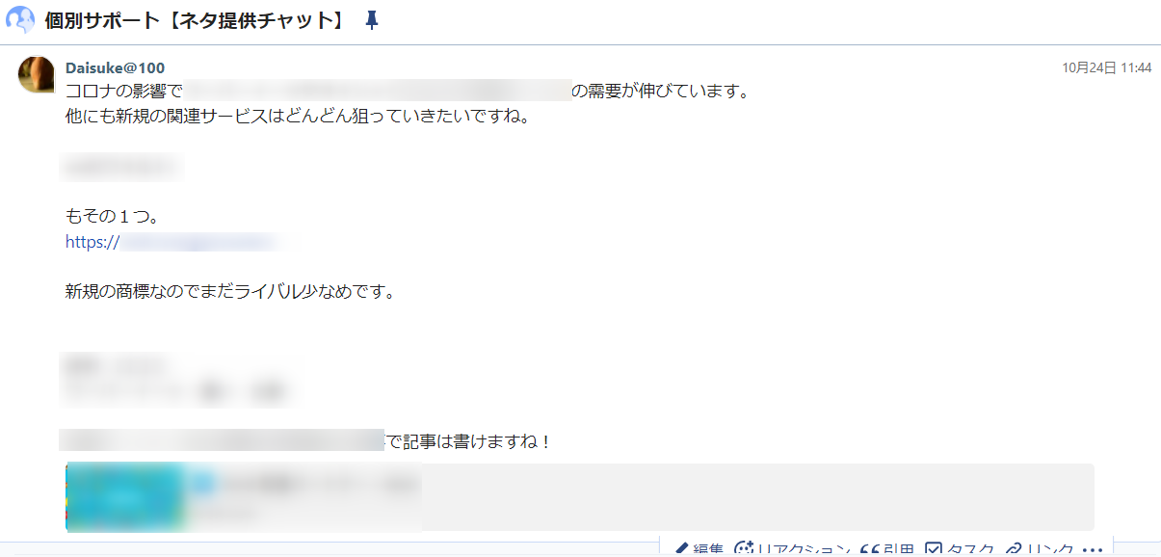The image size is (1161, 557).
Task: Open Daisuke@100's profile picture
Action: [37, 74]
